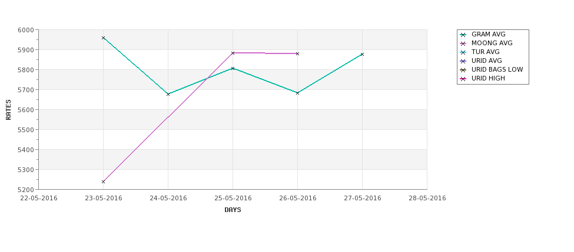The width and height of the screenshot is (574, 252).
Task: Click the MOONG AVG legend marker icon
Action: tap(463, 43)
